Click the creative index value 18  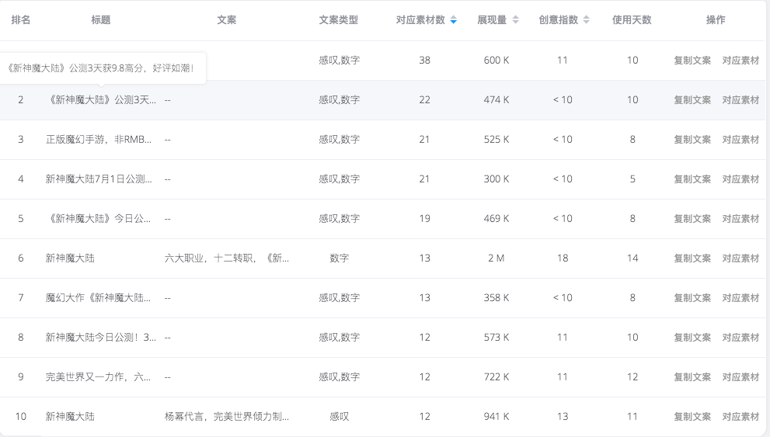pyautogui.click(x=563, y=258)
